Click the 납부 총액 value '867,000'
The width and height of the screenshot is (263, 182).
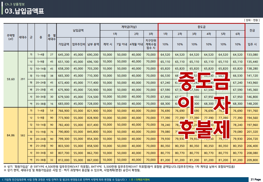[93, 160]
